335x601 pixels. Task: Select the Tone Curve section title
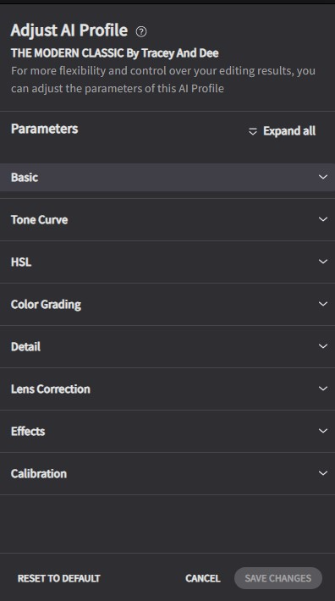tap(40, 219)
